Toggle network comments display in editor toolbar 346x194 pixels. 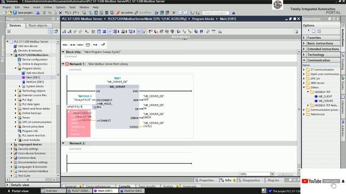pyautogui.click(x=138, y=32)
